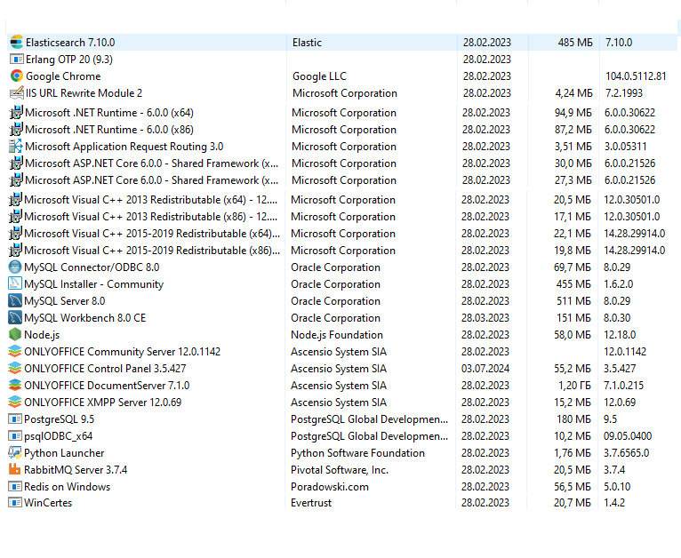Select MySQL Workbench 8.0 CE name
681x558 pixels.
tap(85, 318)
